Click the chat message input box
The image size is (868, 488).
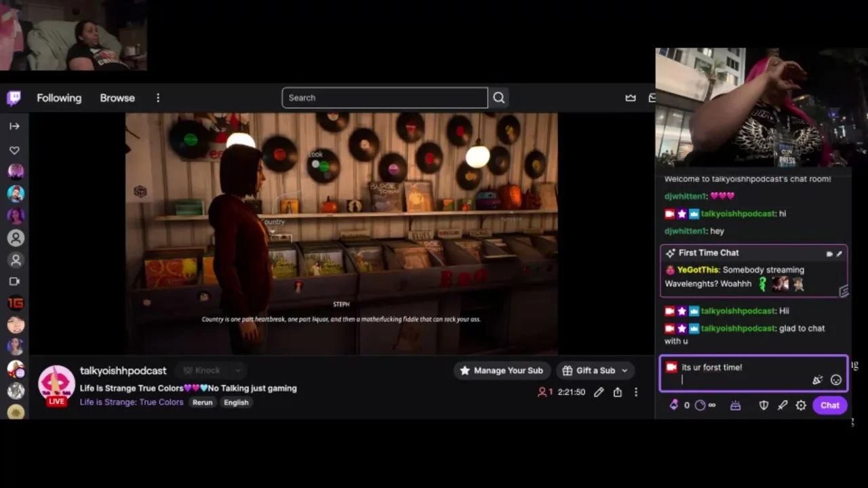753,373
